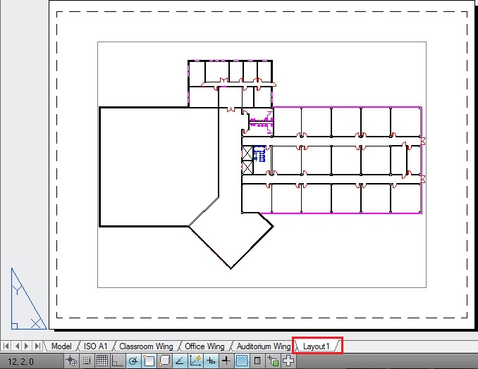The image size is (478, 369).
Task: Toggle Dynamic Input in status bar
Action: pos(211,361)
